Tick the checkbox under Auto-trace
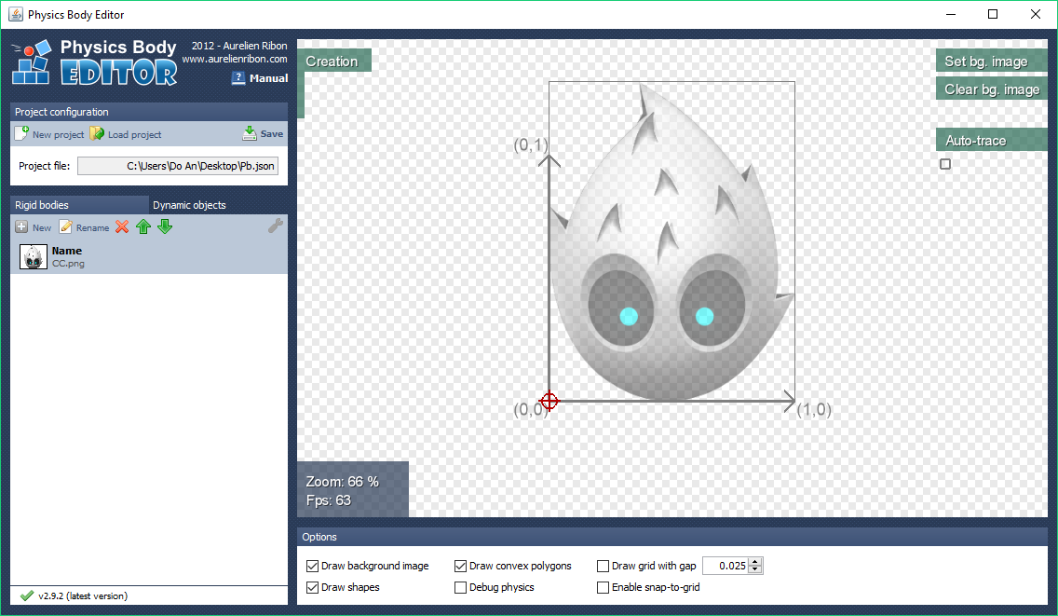The height and width of the screenshot is (616, 1058). 945,164
